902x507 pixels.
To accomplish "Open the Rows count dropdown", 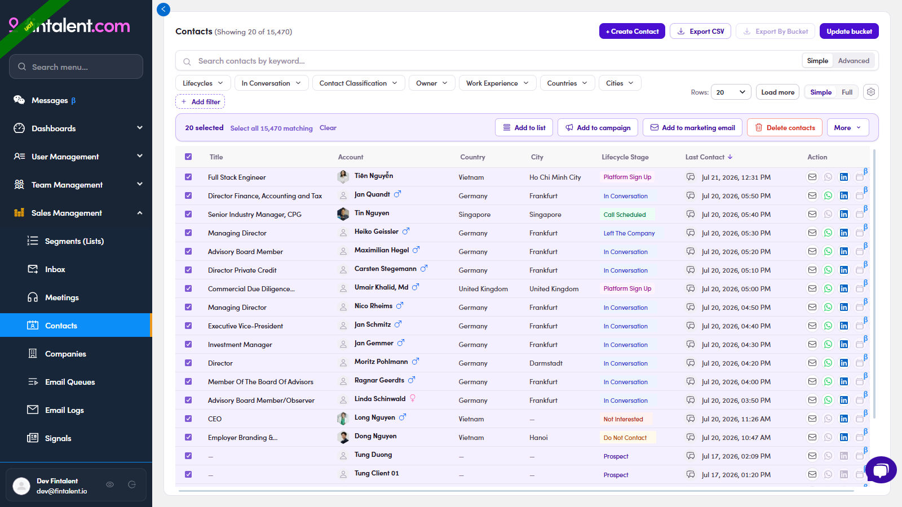I will click(x=731, y=92).
